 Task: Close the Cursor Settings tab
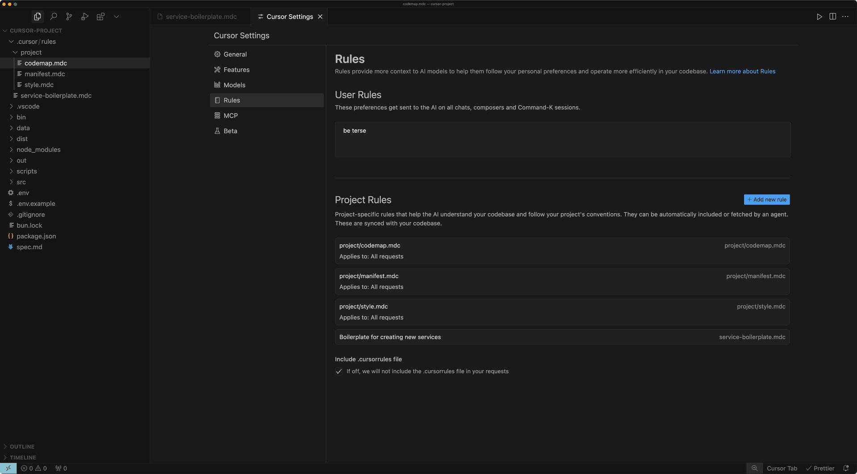tap(320, 16)
